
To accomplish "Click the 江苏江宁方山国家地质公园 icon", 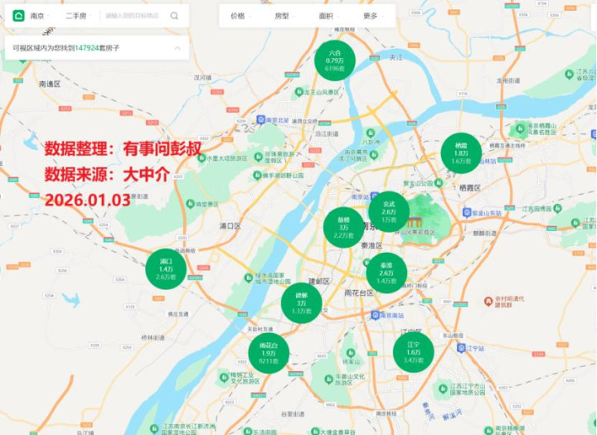I will (443, 389).
